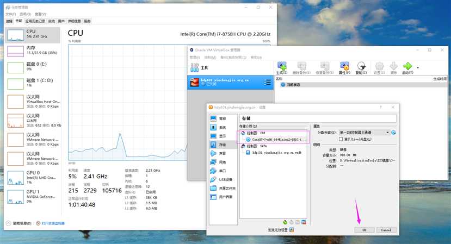Click the remove controller icon below storage tree
The image size is (451, 244).
click(x=292, y=222)
